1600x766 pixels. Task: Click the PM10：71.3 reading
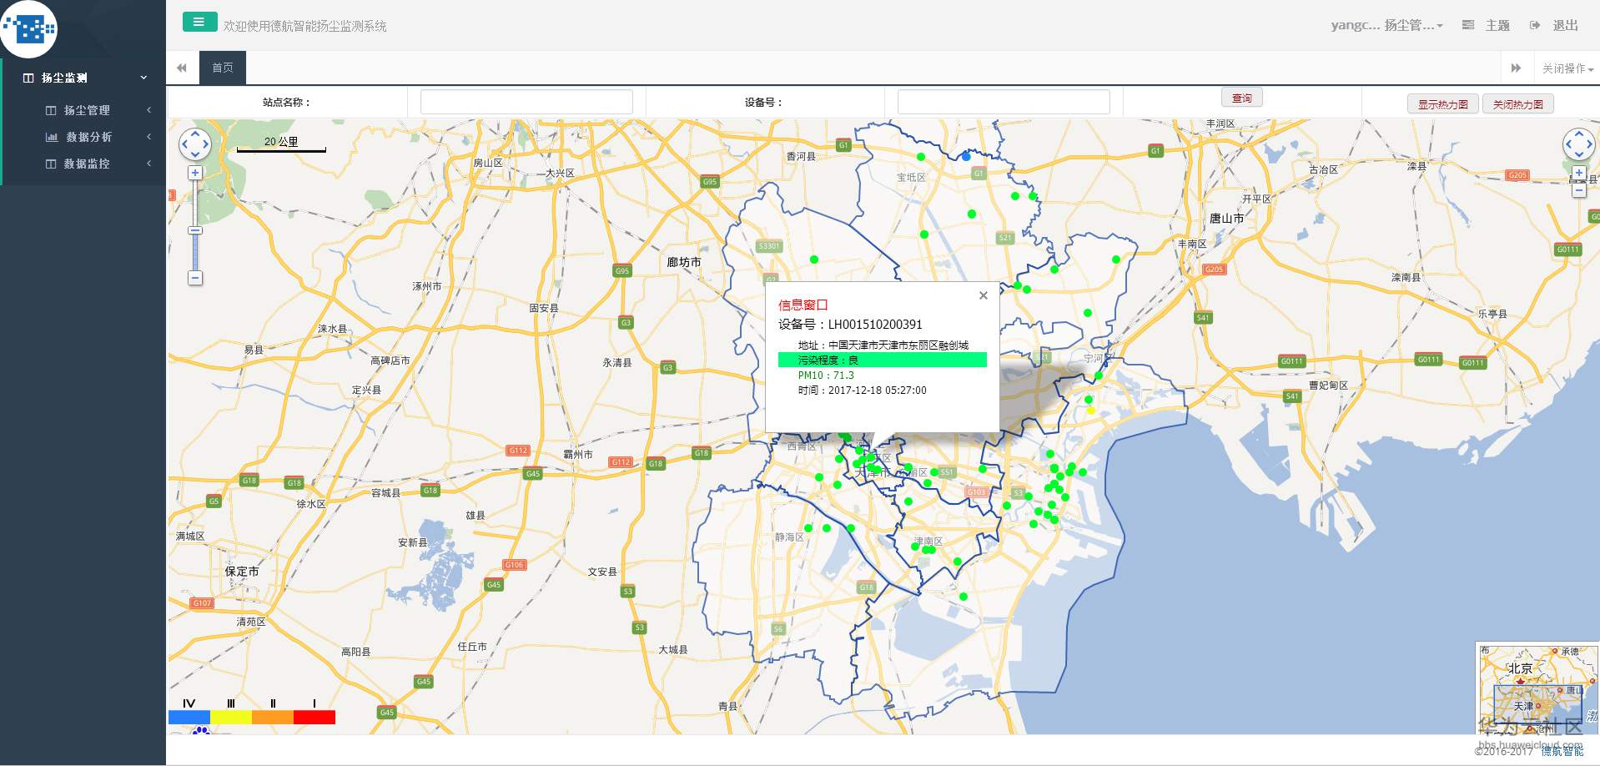point(826,375)
